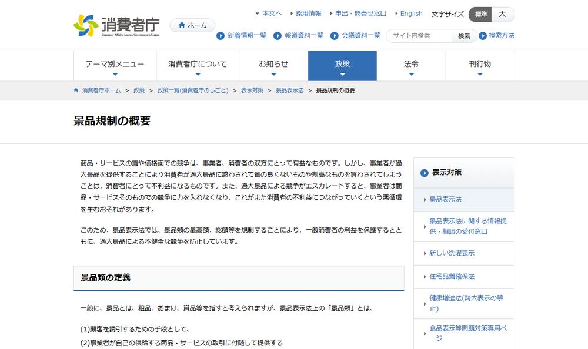This screenshot has width=588, height=349.
Task: Open sidebar 景品表示法 link
Action: (445, 199)
